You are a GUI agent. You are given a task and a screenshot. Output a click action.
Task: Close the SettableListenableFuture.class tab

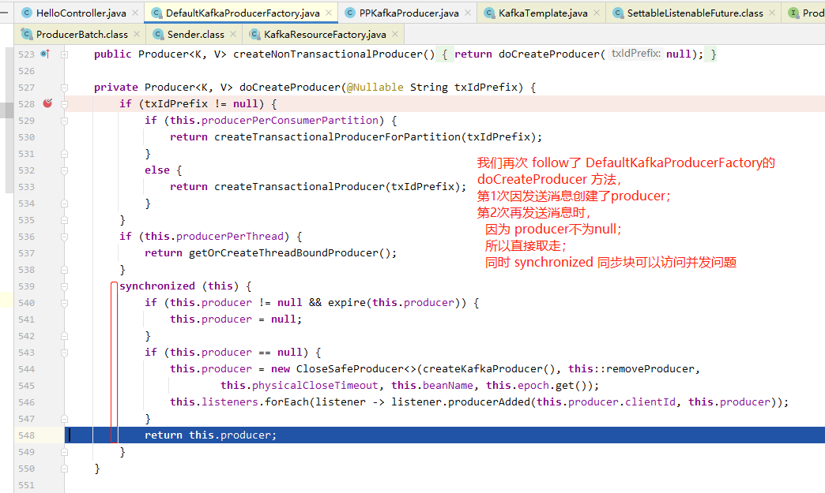pos(772,13)
